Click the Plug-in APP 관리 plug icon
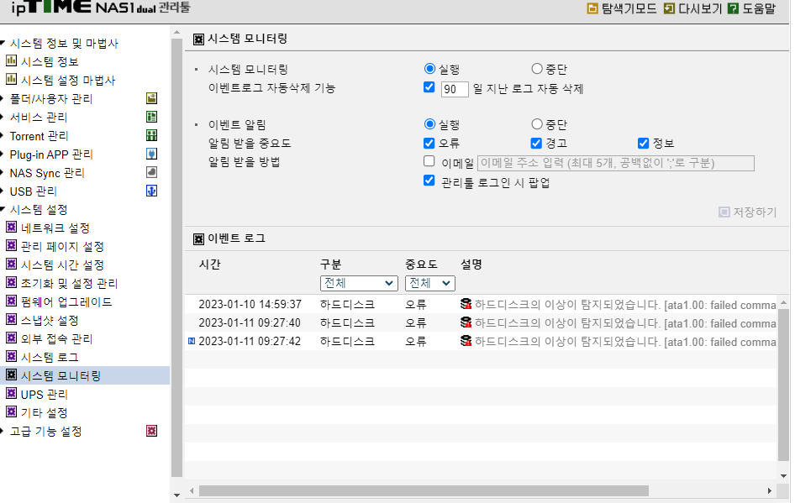This screenshot has height=503, width=795. (151, 154)
